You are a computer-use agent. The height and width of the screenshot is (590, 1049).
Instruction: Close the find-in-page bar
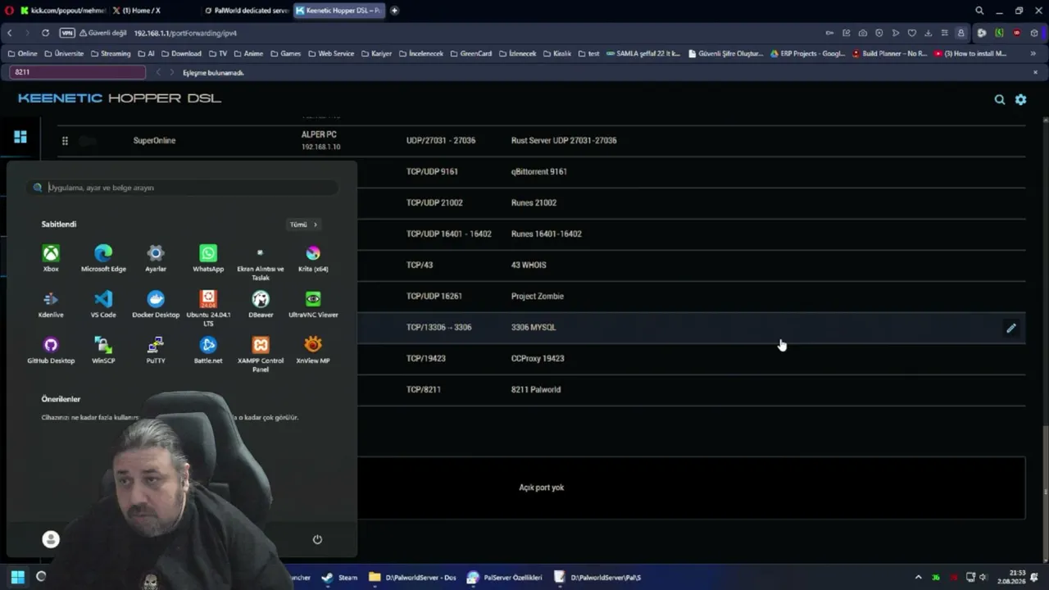(1035, 72)
